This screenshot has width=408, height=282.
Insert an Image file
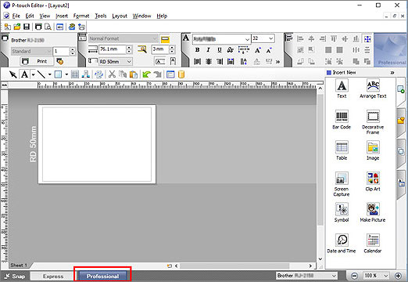(373, 150)
